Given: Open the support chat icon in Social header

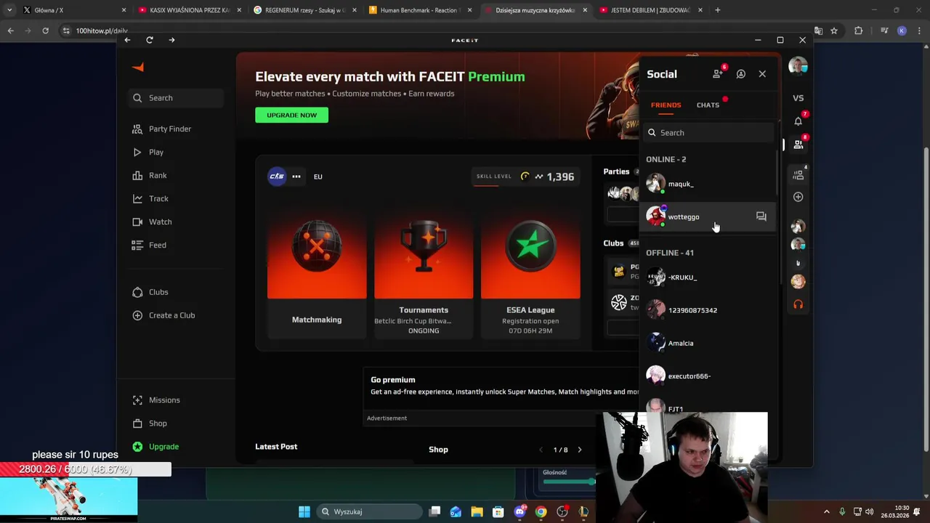Looking at the screenshot, I should (740, 74).
